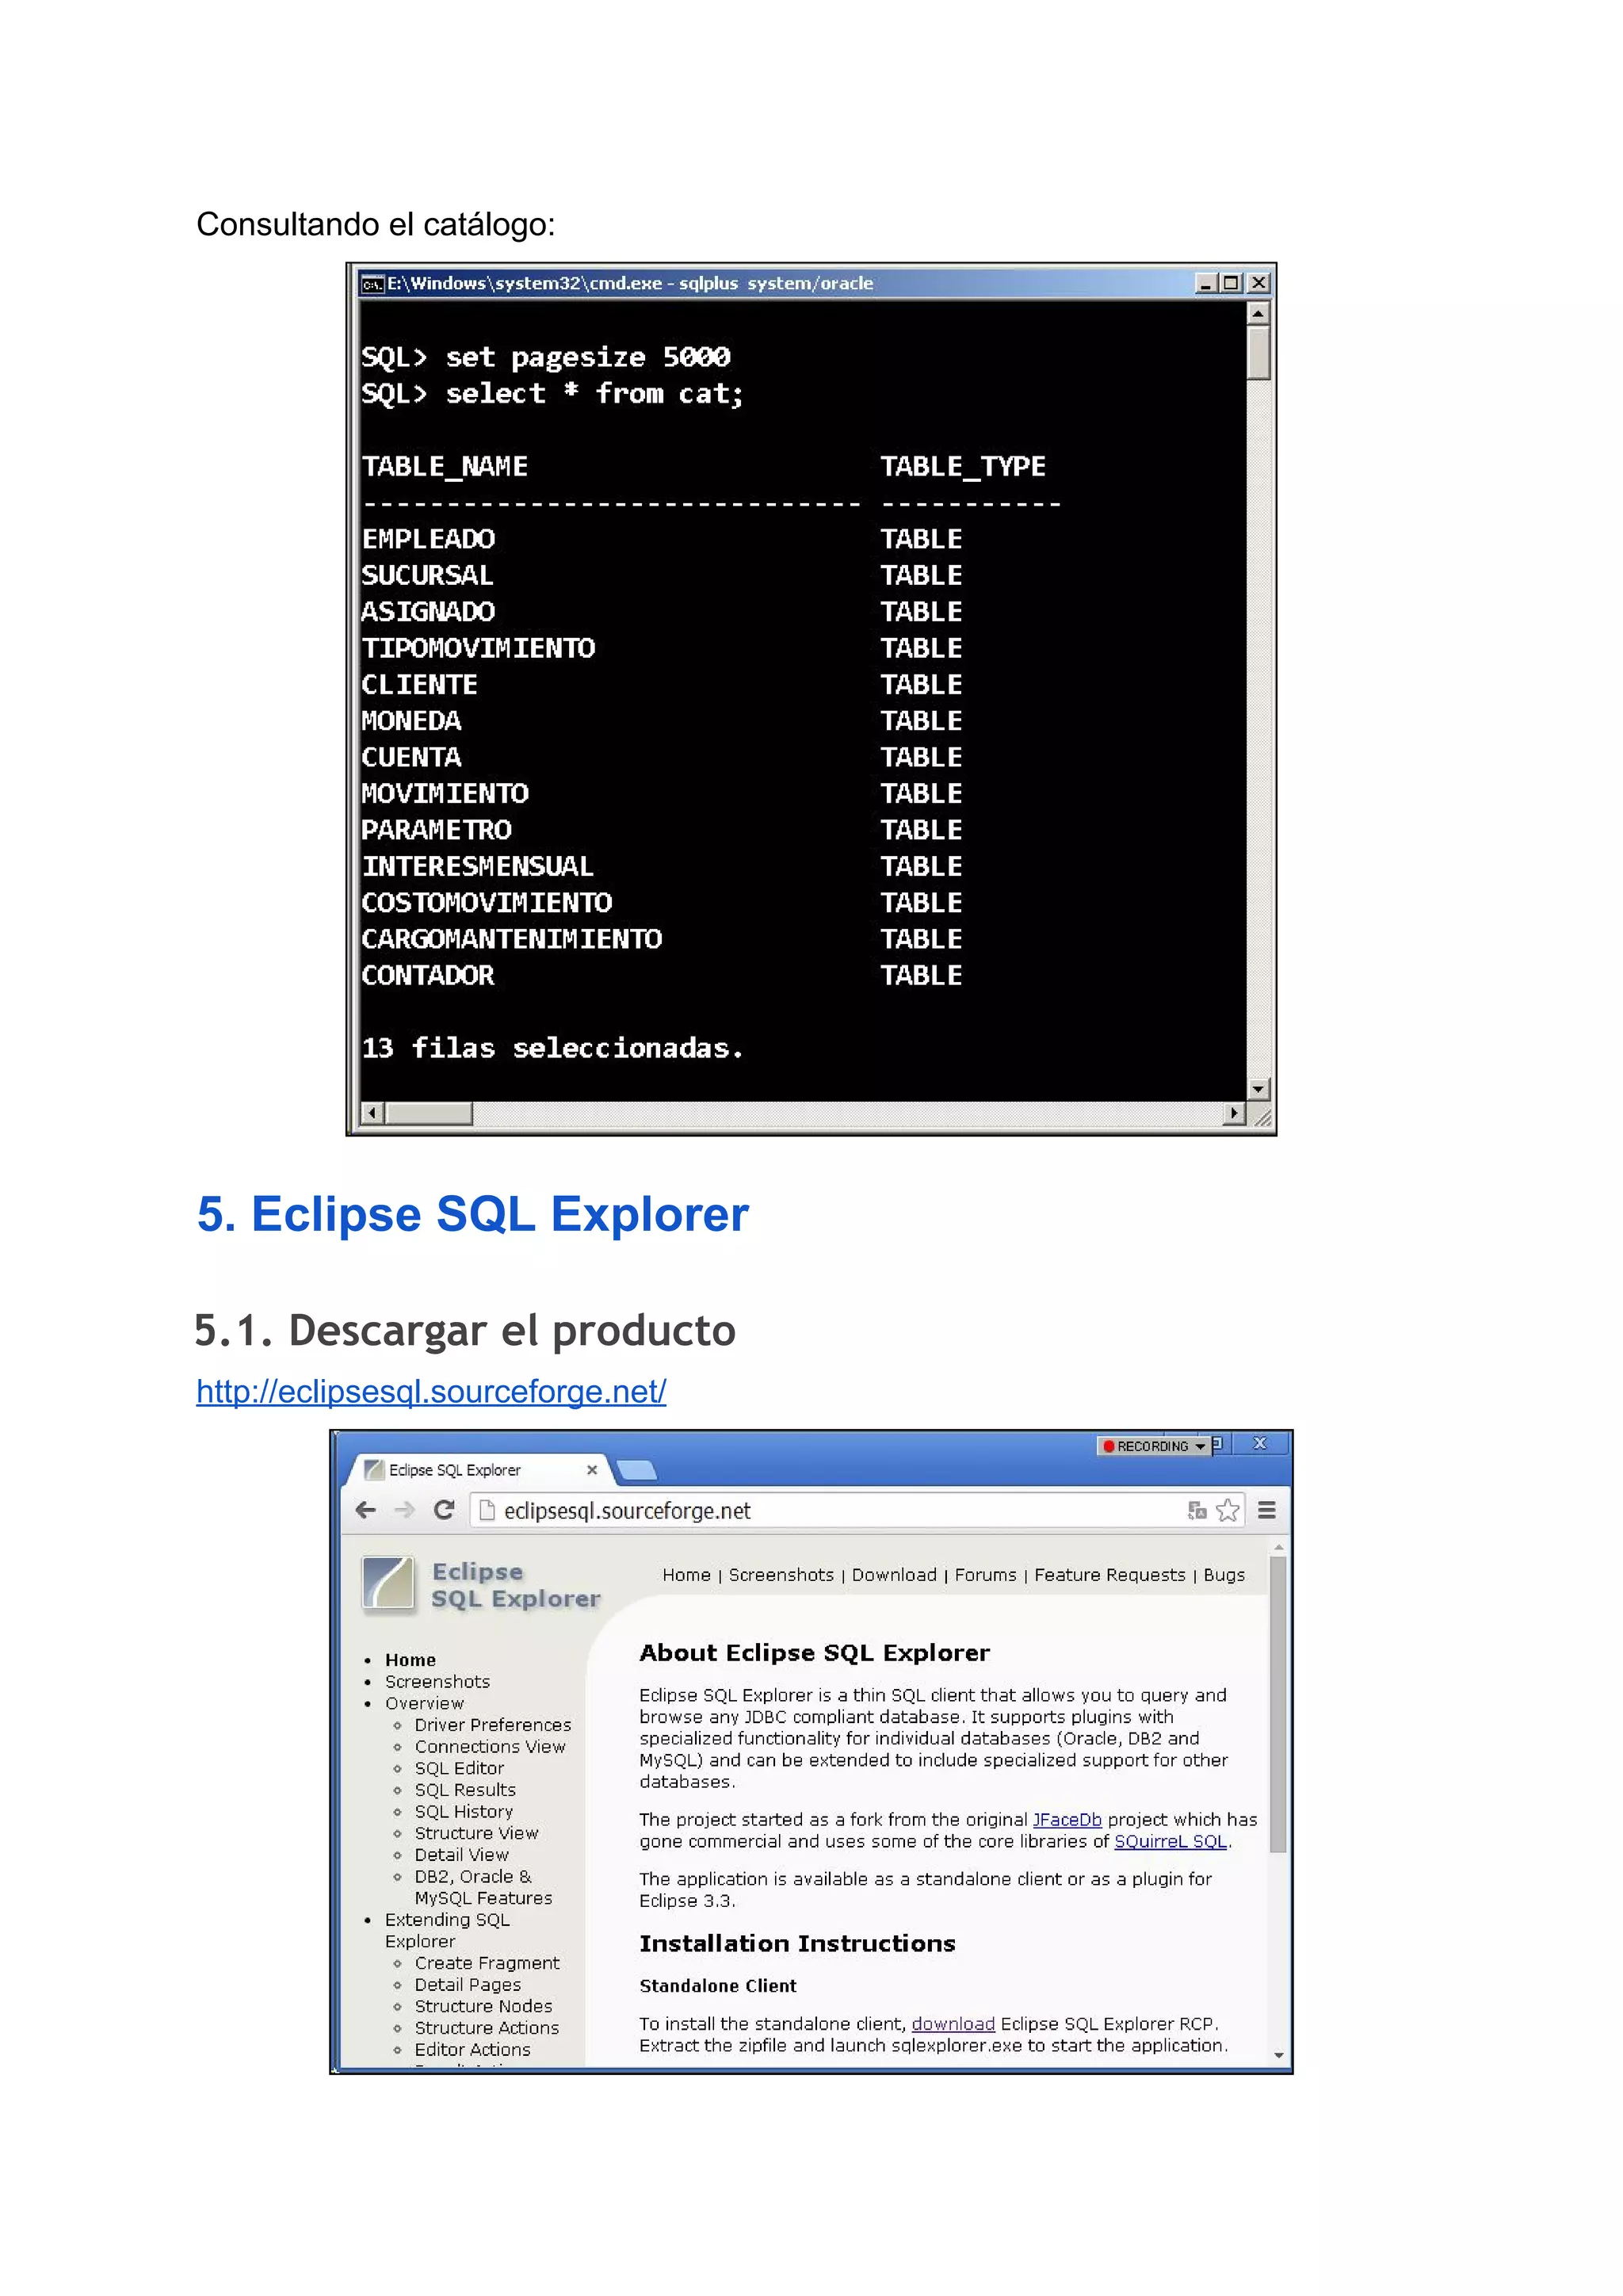This screenshot has width=1623, height=2296.
Task: Select Screenshots in the sidebar
Action: tap(437, 1682)
